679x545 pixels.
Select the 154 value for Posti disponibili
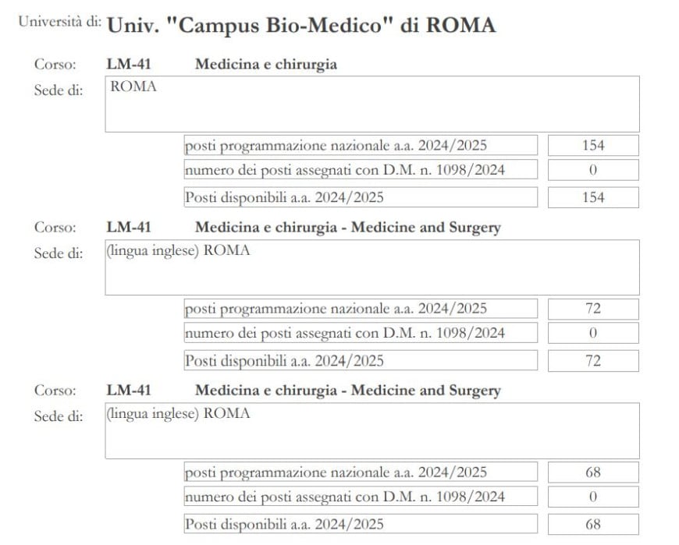pyautogui.click(x=593, y=198)
